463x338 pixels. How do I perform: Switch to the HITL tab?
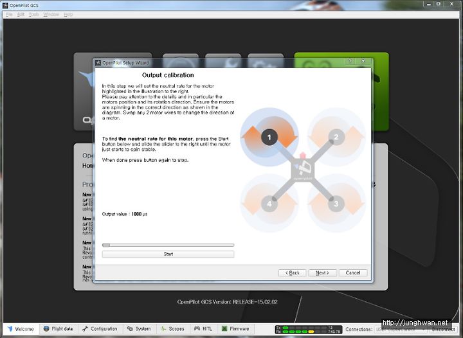click(x=203, y=329)
